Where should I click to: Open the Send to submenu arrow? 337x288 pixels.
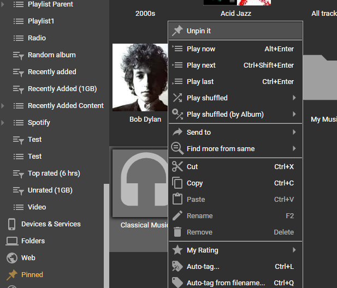[x=294, y=132]
